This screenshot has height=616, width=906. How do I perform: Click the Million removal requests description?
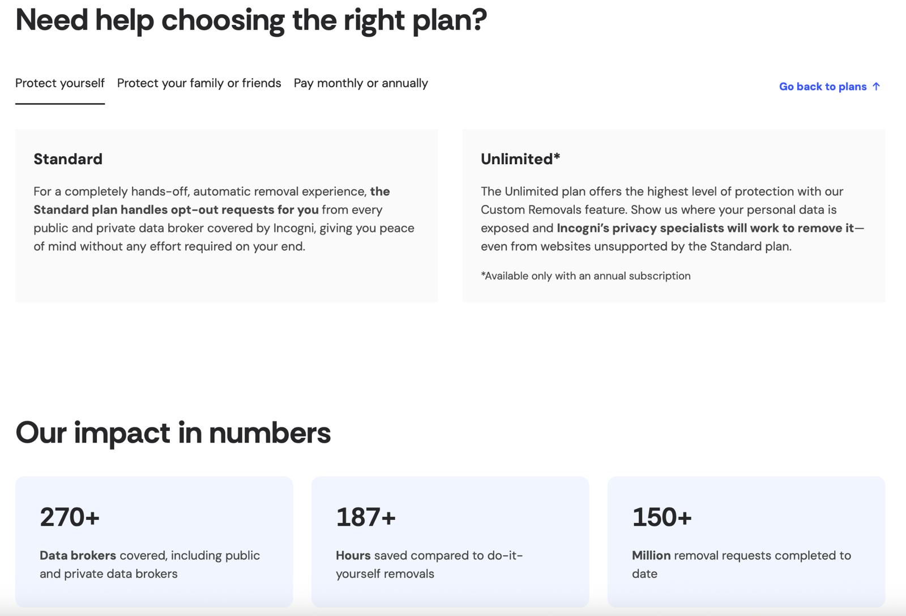pyautogui.click(x=741, y=564)
